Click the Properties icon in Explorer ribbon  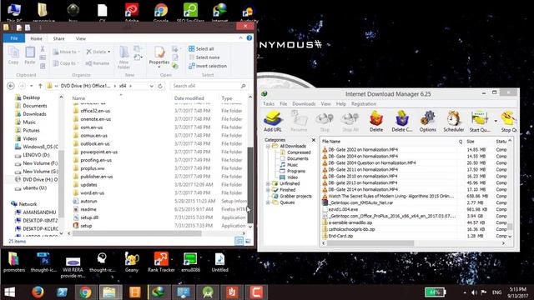click(159, 56)
